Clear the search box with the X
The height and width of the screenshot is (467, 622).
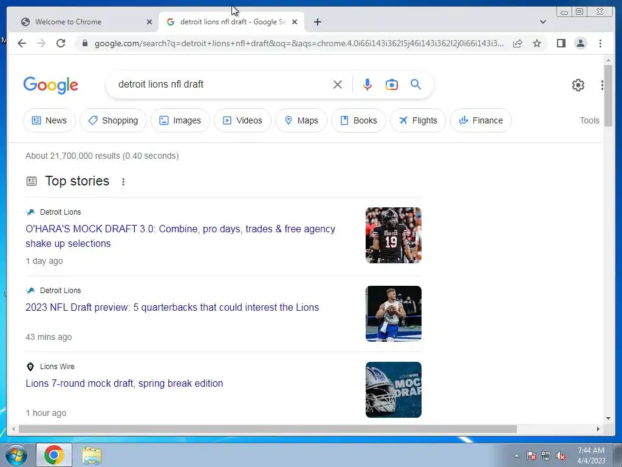point(338,85)
